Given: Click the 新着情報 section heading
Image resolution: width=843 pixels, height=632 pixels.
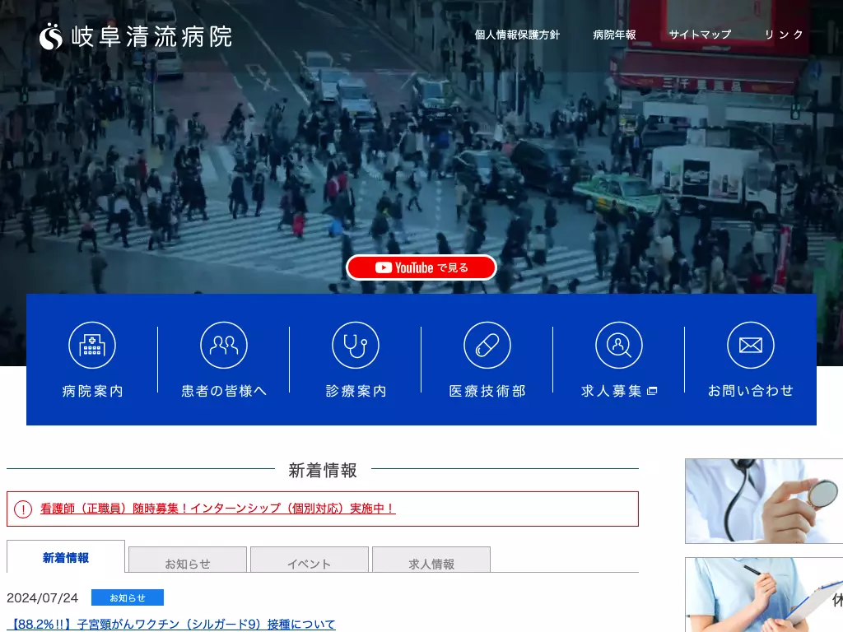Looking at the screenshot, I should [323, 470].
